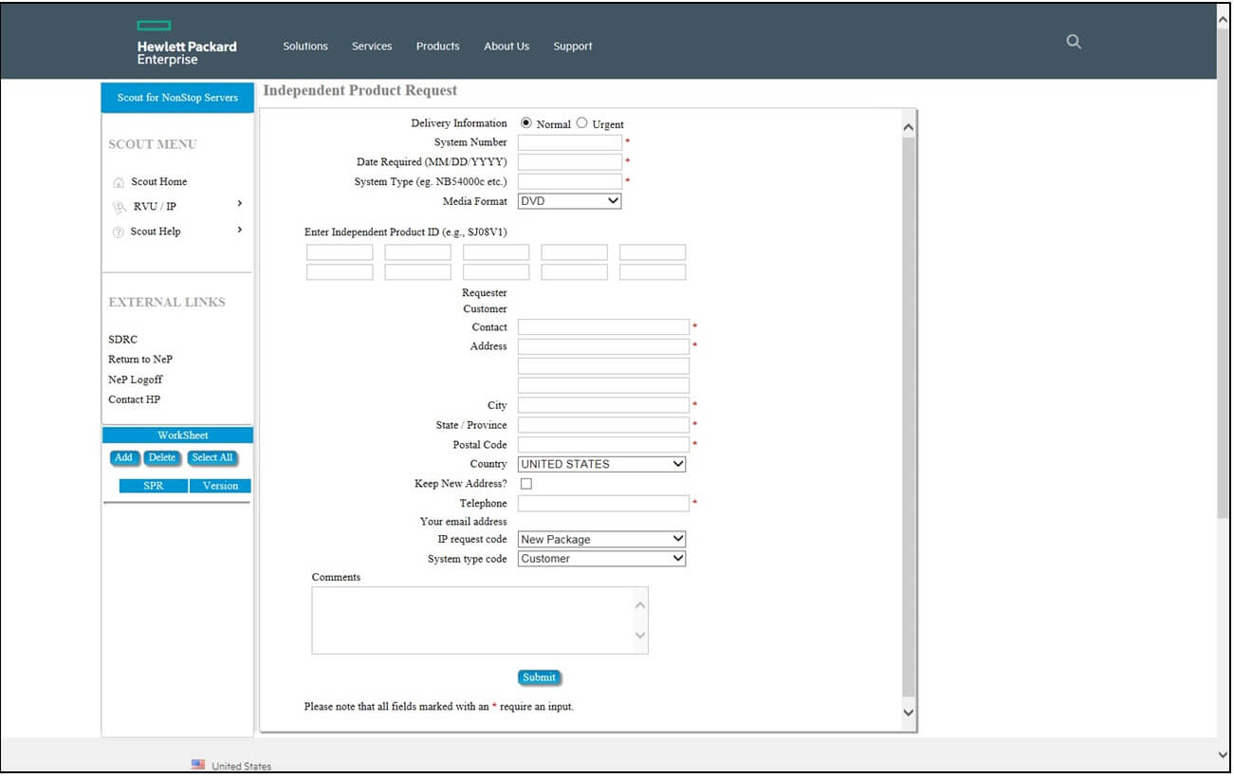Viewport: 1234px width, 778px height.
Task: Click the Scout Help question mark icon
Action: click(119, 232)
